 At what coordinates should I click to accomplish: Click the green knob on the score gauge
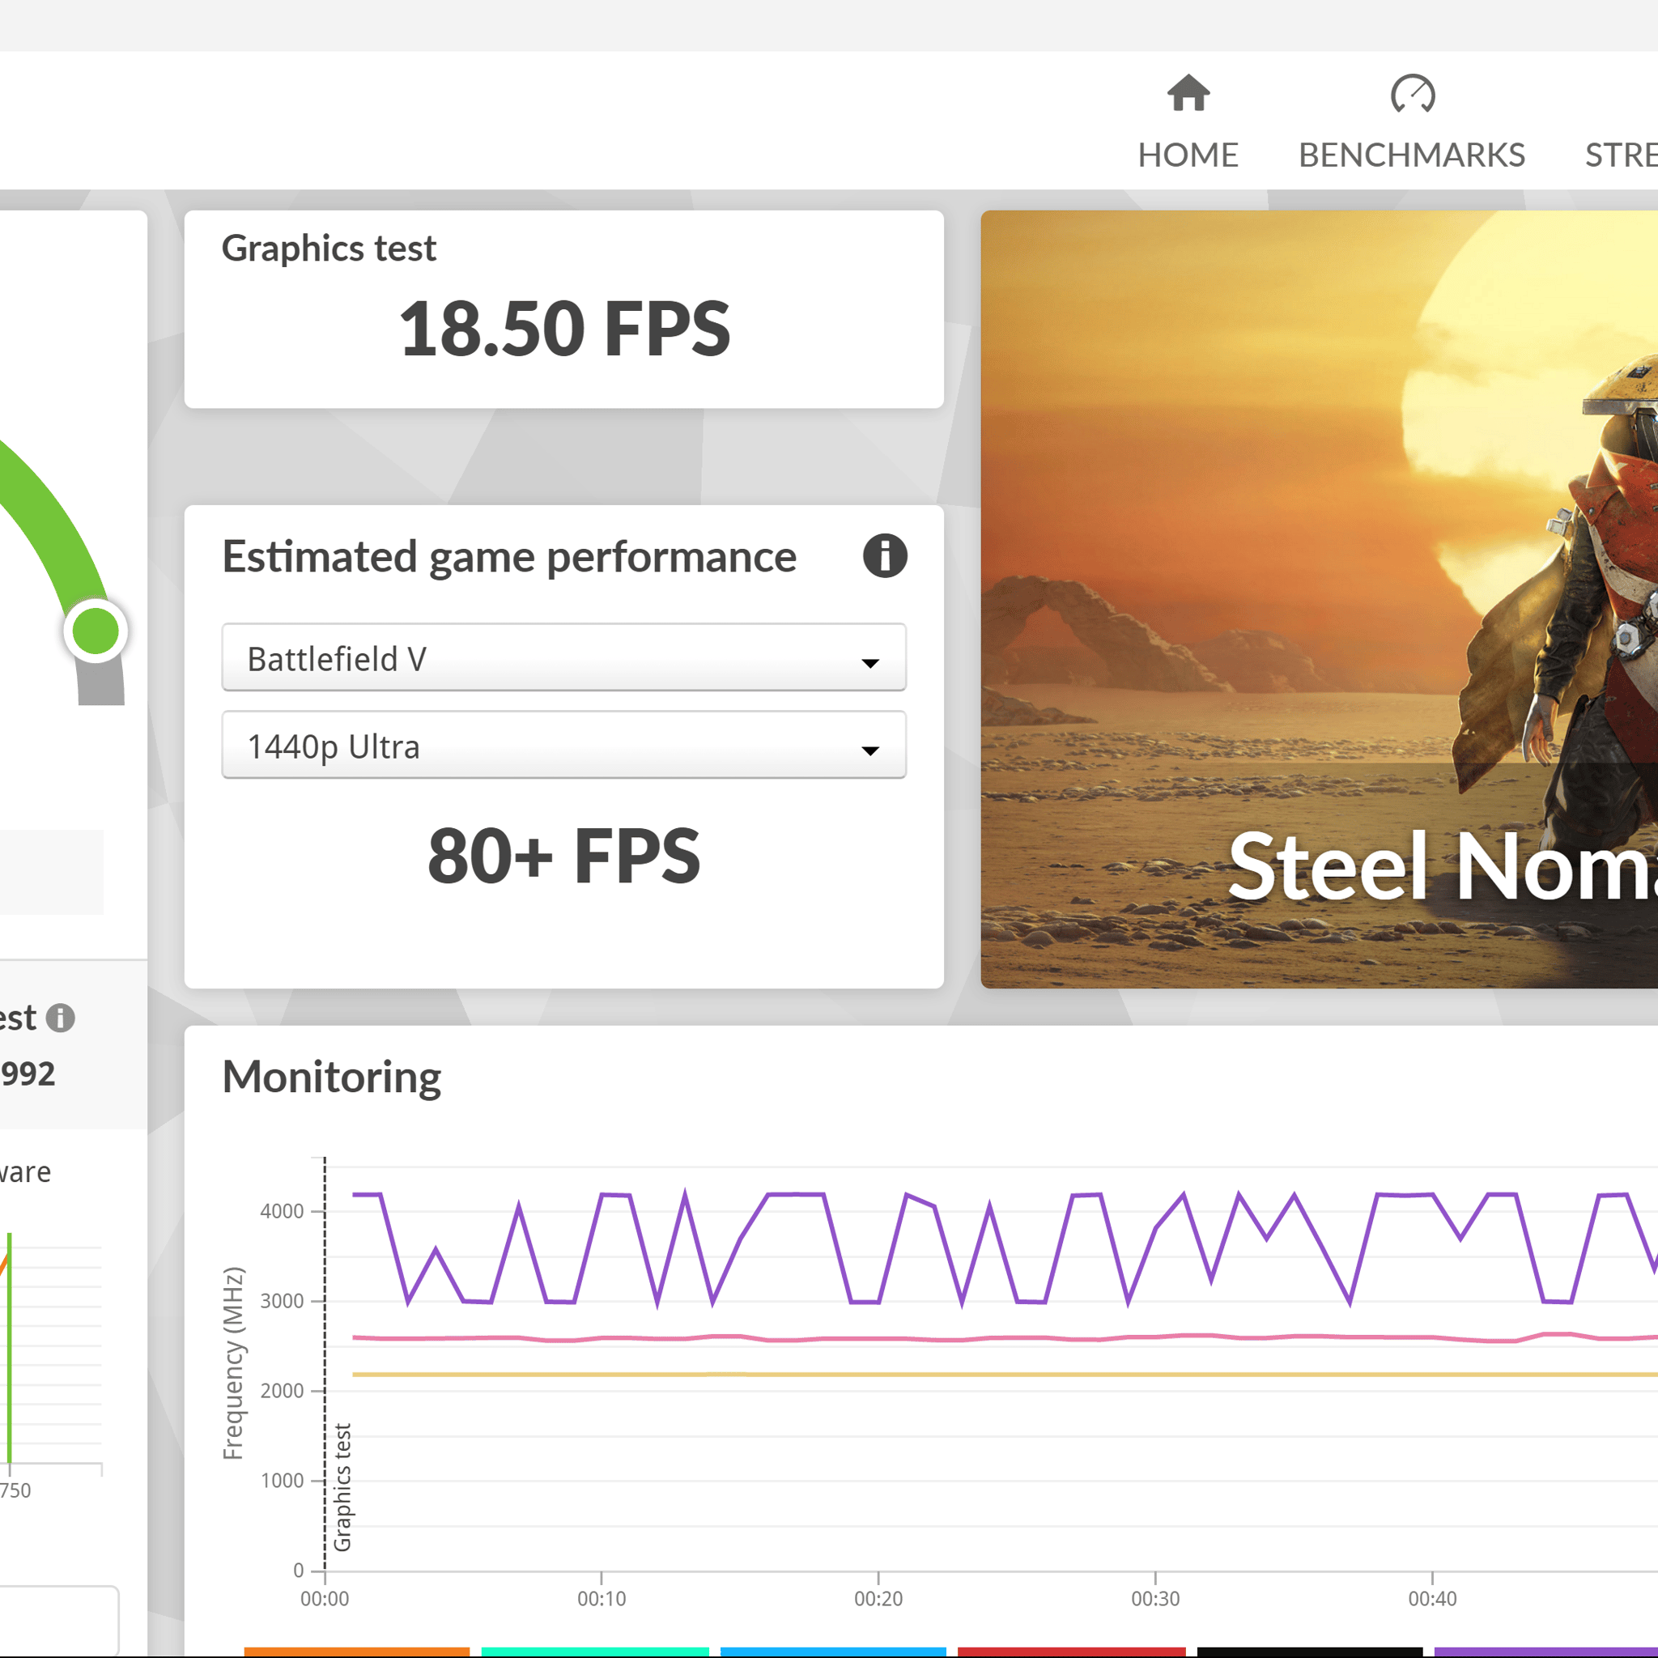coord(96,631)
